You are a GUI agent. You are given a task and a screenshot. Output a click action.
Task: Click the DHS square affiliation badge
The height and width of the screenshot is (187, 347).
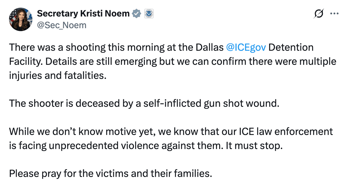pyautogui.click(x=149, y=13)
